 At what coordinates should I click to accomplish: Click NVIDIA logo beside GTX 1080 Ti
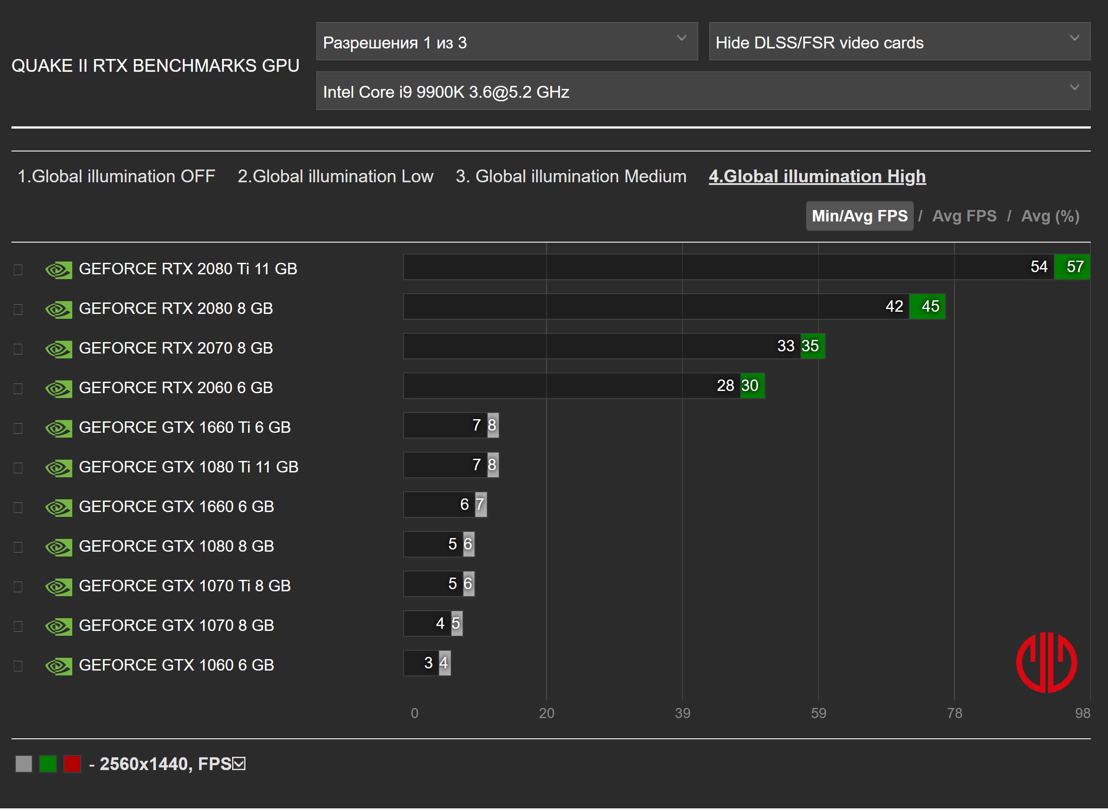click(x=59, y=468)
